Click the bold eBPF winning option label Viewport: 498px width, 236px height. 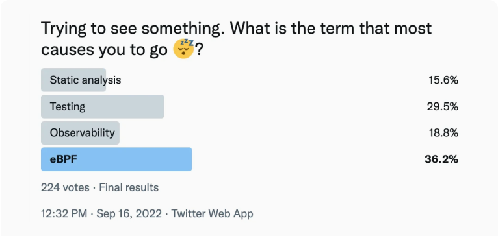[64, 159]
